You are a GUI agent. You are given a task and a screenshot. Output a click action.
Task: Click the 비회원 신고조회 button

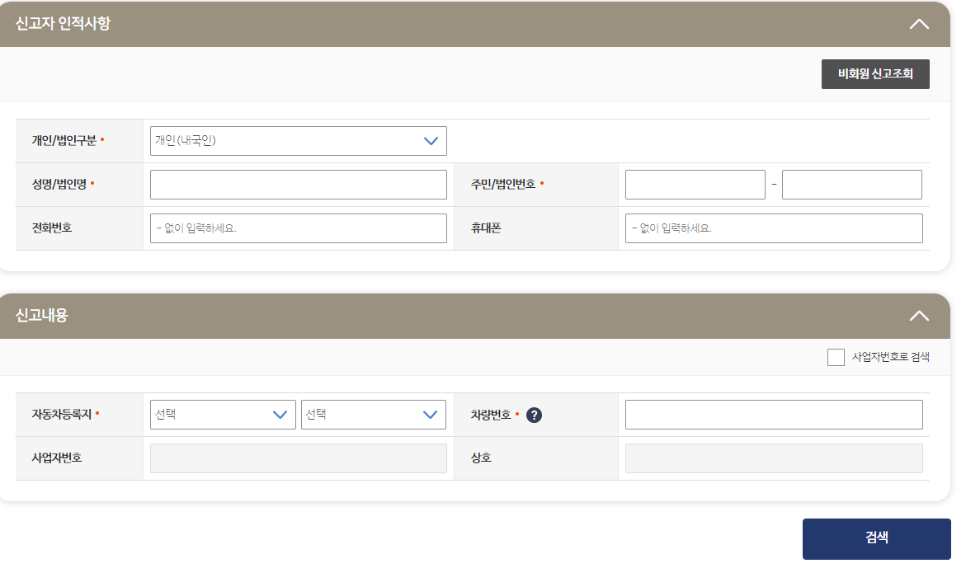874,74
